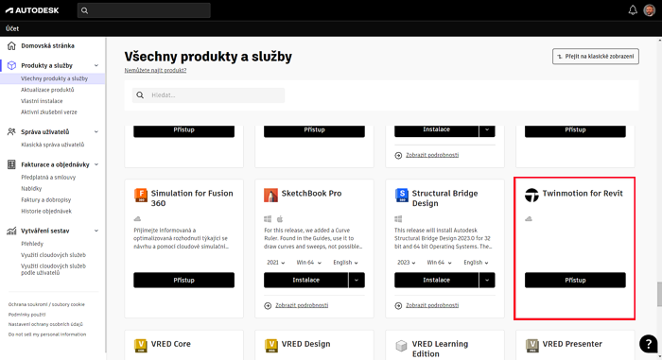Click Přístup for Twinmotion for Revit

(575, 281)
